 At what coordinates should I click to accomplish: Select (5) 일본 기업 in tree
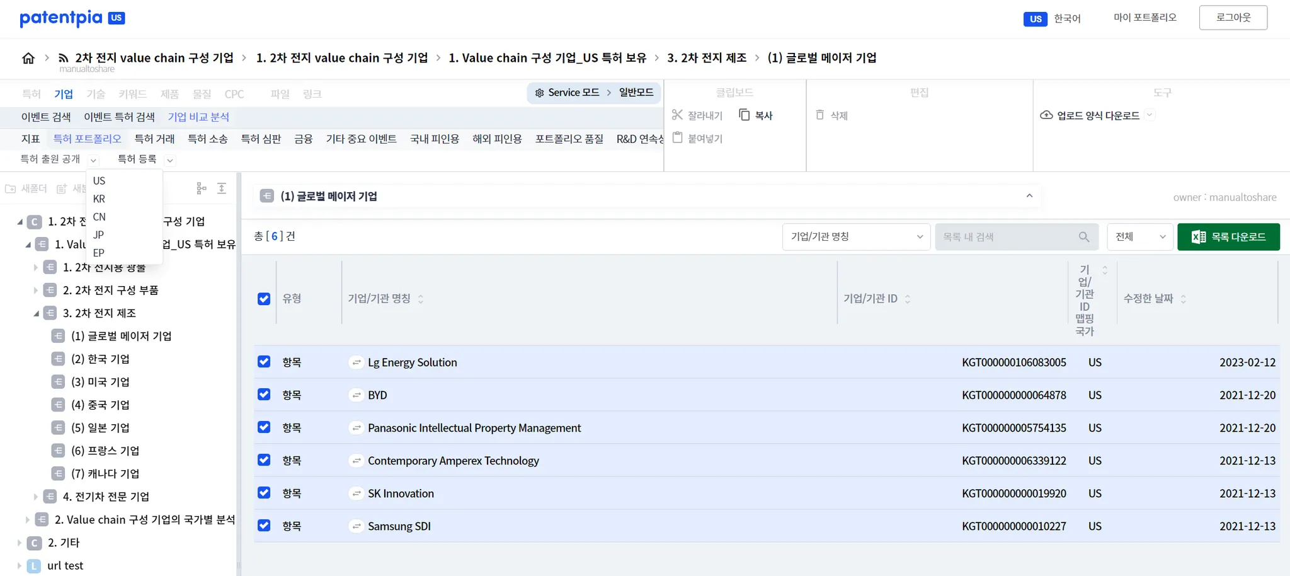pos(100,428)
